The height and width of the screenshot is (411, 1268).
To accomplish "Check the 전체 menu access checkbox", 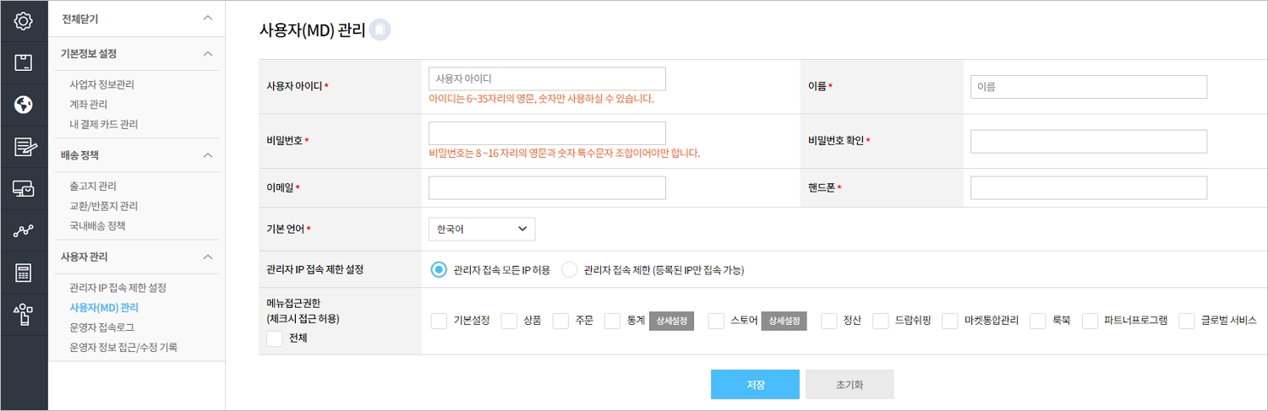I will (x=274, y=338).
